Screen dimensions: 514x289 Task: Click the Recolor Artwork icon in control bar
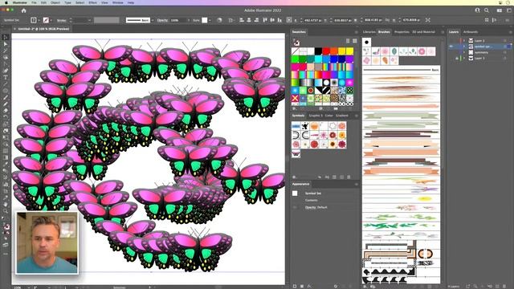tap(219, 20)
